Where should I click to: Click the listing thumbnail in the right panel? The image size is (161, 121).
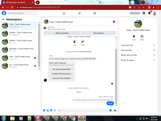click(x=138, y=24)
